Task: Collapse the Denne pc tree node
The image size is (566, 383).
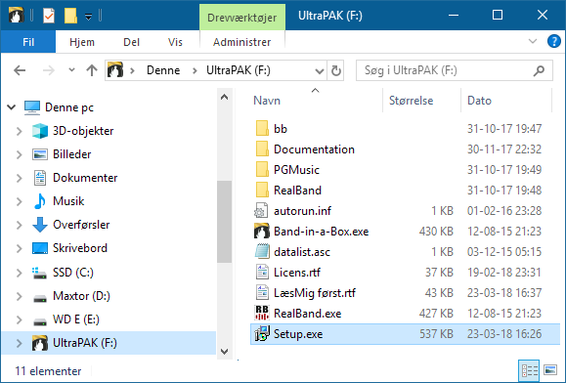Action: [12, 107]
